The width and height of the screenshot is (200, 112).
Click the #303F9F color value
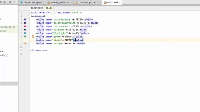tap(83, 23)
